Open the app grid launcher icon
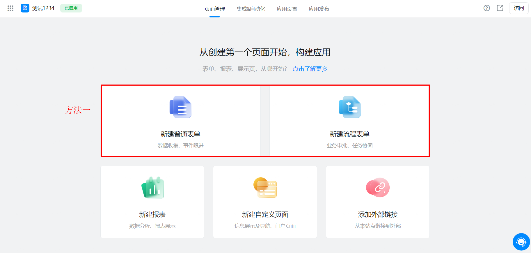This screenshot has width=531, height=253. point(10,8)
